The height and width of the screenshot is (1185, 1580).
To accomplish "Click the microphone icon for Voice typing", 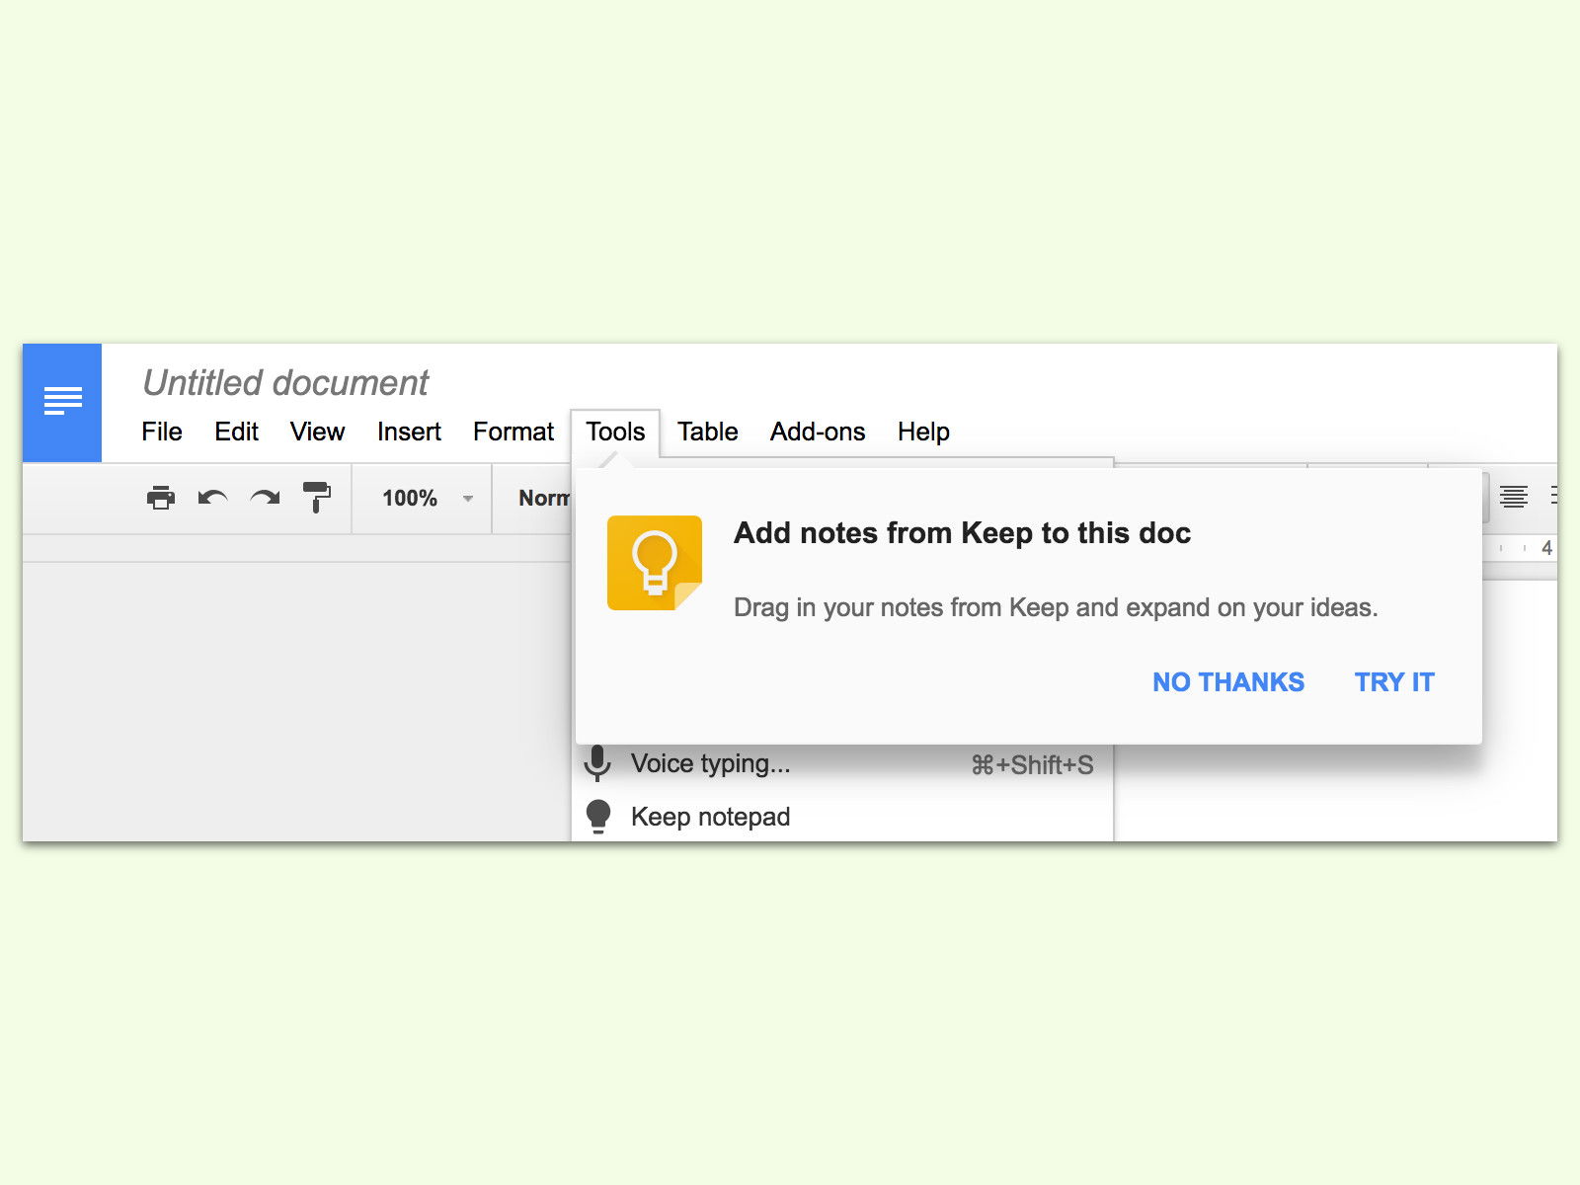I will (x=597, y=763).
